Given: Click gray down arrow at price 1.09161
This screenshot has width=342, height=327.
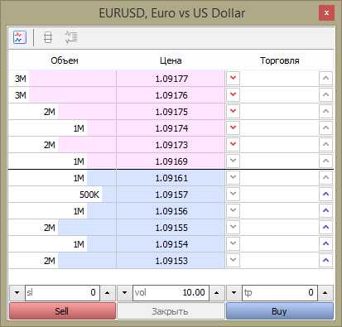Looking at the screenshot, I should point(233,178).
